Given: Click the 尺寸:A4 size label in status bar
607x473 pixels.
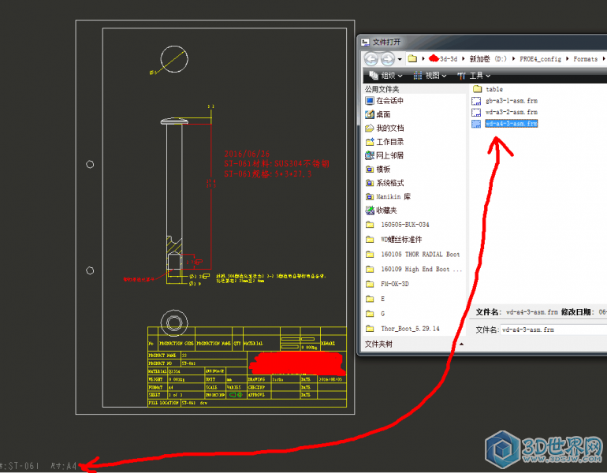Looking at the screenshot, I should (x=64, y=466).
